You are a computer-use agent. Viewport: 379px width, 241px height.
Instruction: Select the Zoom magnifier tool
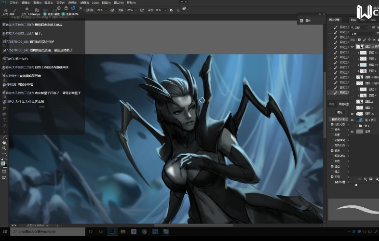pyautogui.click(x=4, y=148)
